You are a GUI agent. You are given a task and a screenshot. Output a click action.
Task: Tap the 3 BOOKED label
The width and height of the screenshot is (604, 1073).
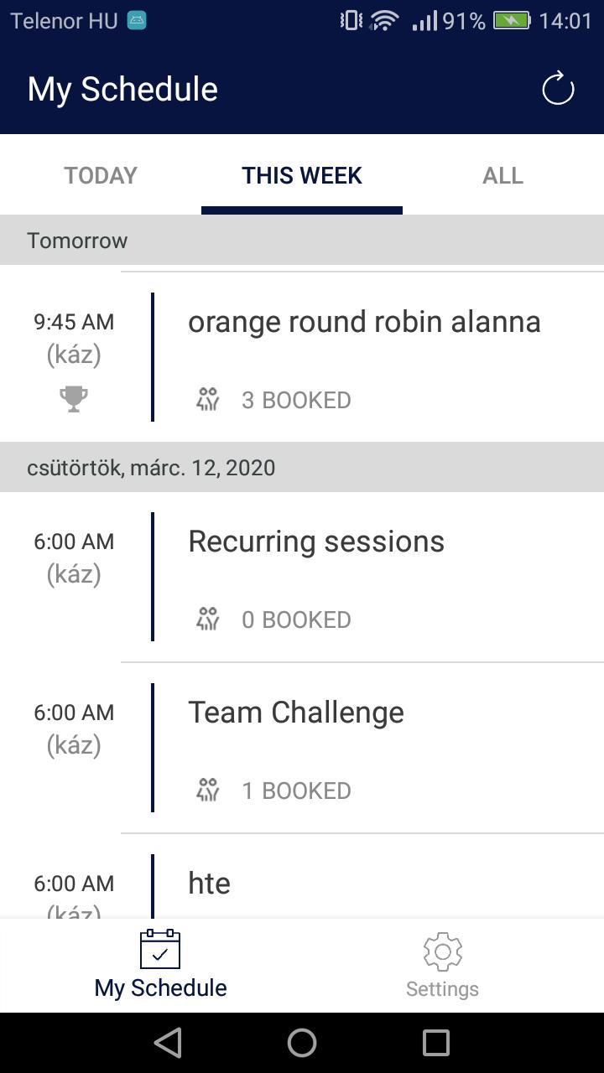(x=296, y=400)
